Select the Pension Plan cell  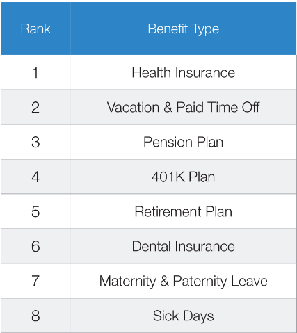pyautogui.click(x=183, y=142)
